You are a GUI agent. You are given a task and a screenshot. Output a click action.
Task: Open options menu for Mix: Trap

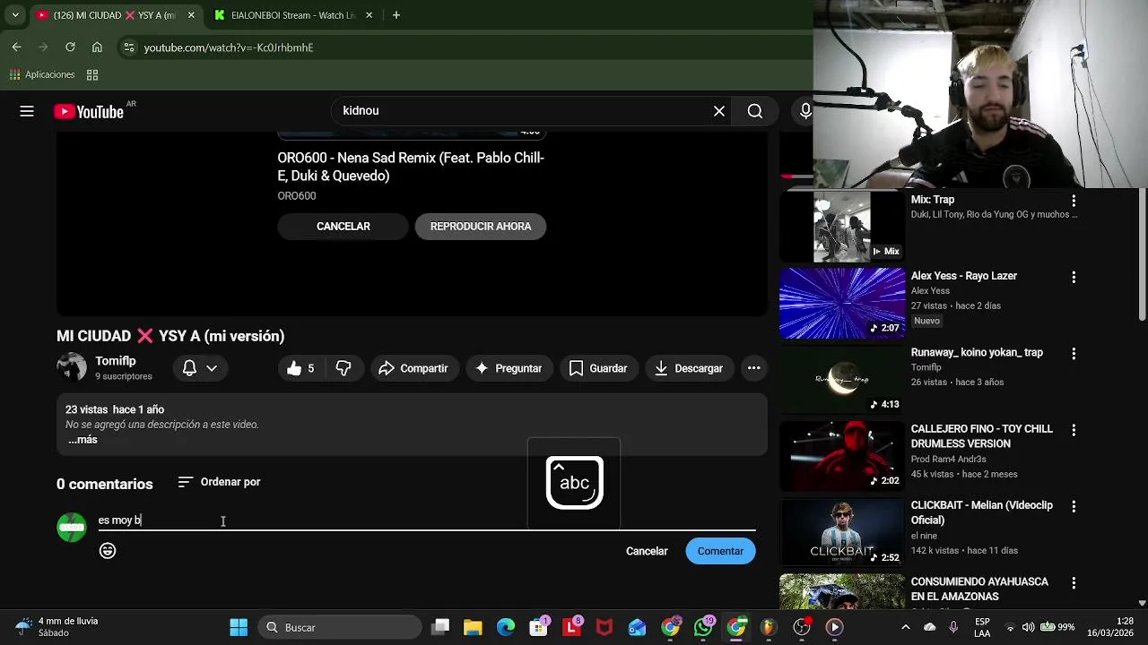1074,201
